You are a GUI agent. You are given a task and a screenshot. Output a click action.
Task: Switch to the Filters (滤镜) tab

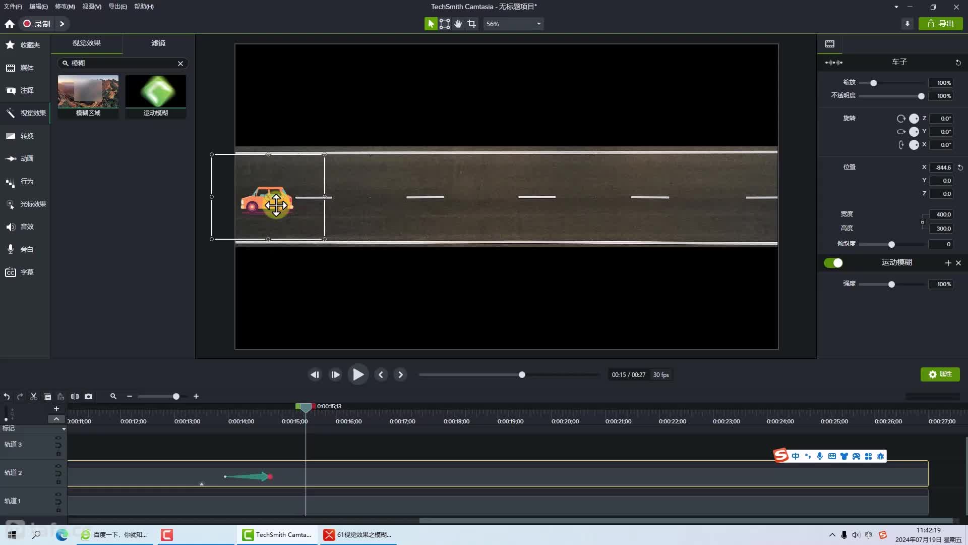pos(158,43)
